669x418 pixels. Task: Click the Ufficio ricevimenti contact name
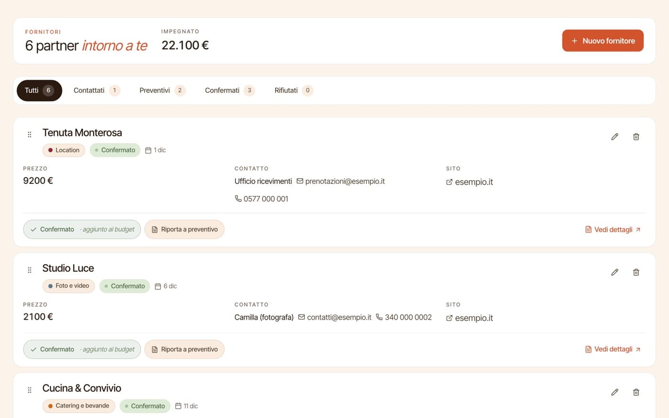(x=263, y=182)
